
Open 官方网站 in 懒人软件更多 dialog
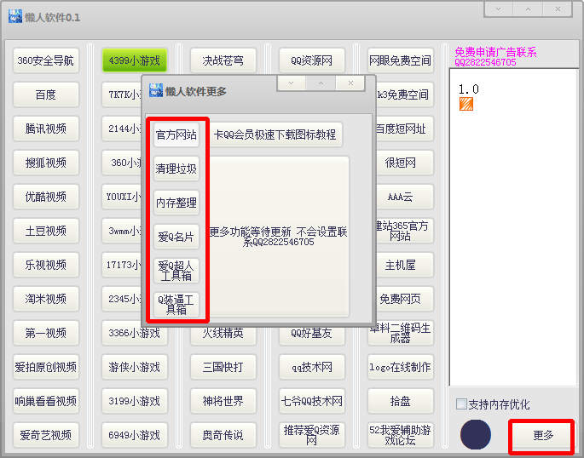click(x=176, y=135)
